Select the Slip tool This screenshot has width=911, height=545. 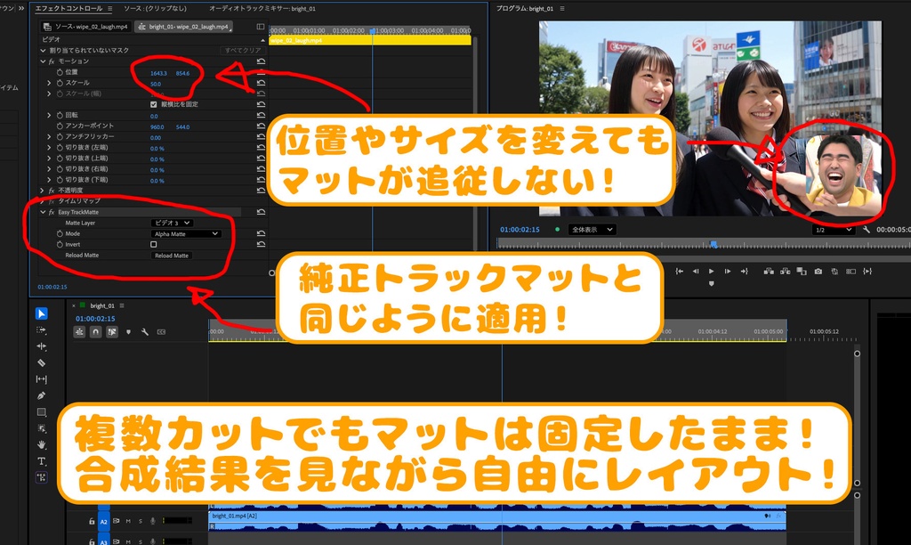pos(41,379)
